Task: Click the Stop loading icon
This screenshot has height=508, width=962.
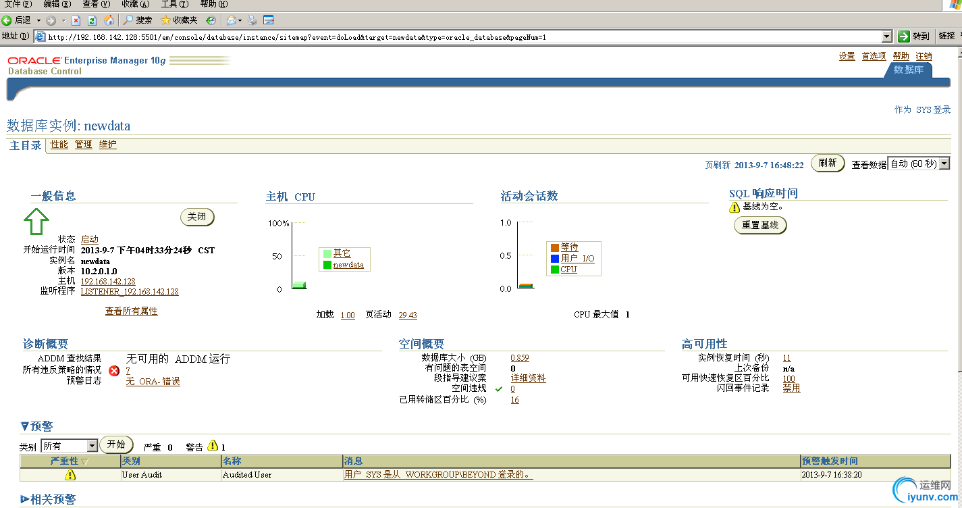Action: pos(76,20)
